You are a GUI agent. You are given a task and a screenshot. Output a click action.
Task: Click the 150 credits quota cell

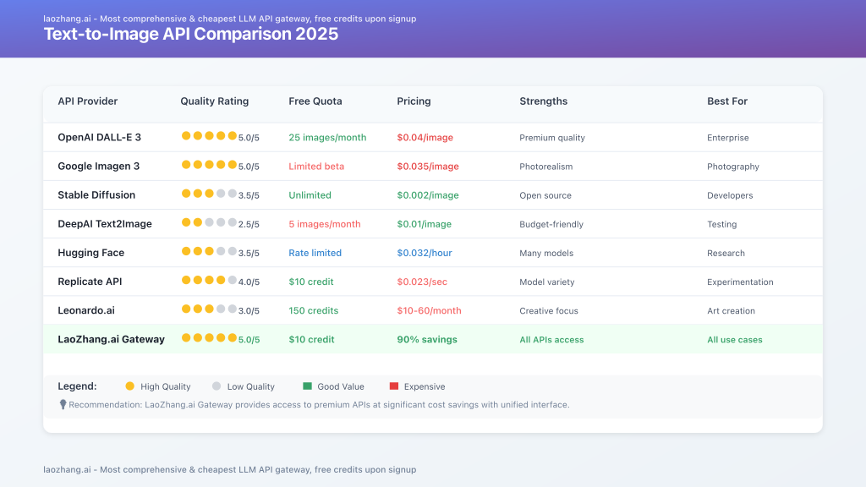[x=313, y=310]
